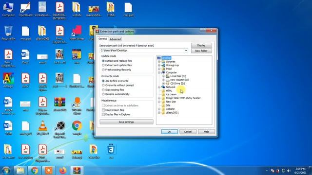Click the Display button
Screen dimensions: 312x175
(x=201, y=45)
